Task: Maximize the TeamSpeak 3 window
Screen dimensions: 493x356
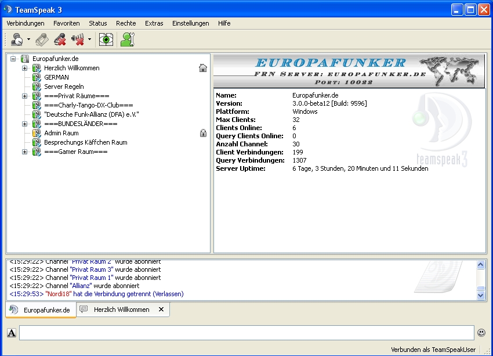Action: (470, 10)
